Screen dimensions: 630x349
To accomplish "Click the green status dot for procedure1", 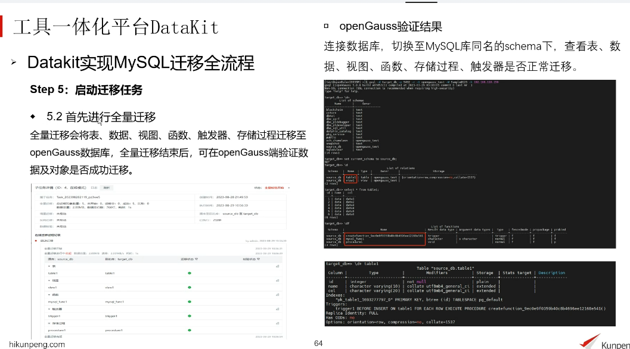I will [190, 330].
